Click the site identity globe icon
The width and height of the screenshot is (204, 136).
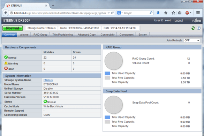pos(12,13)
